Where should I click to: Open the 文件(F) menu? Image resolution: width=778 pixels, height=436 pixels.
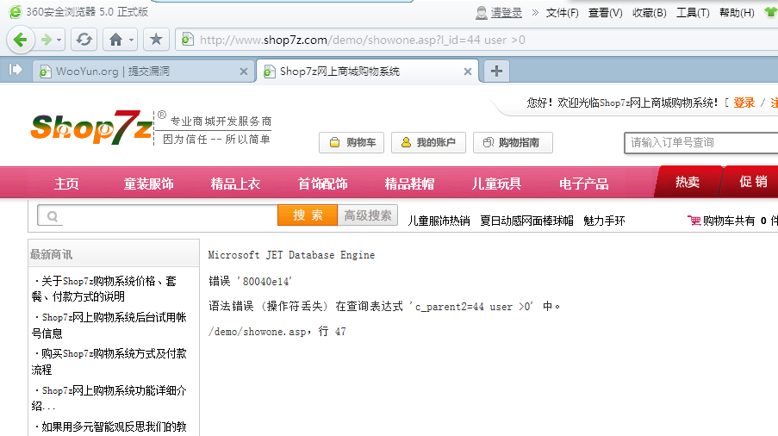(562, 13)
